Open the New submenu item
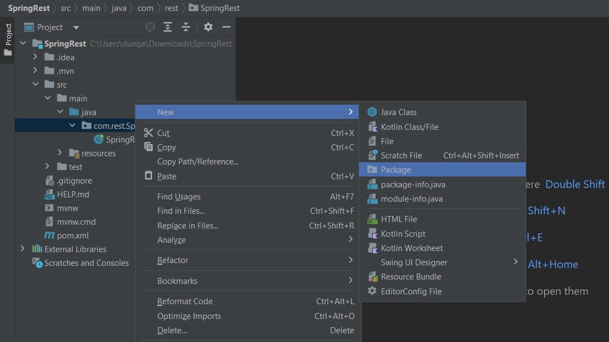 (x=247, y=112)
